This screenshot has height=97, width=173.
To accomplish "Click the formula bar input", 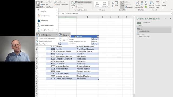I will [118, 13].
